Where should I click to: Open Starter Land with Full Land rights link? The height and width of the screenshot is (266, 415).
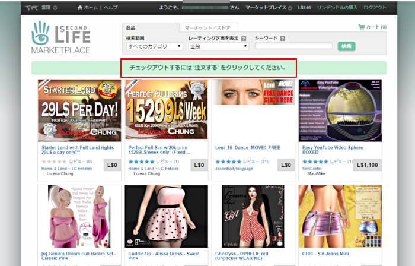(x=78, y=150)
